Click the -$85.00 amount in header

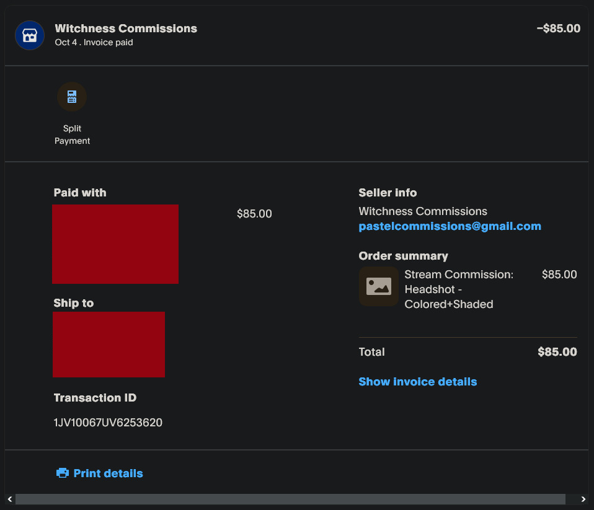pos(558,29)
